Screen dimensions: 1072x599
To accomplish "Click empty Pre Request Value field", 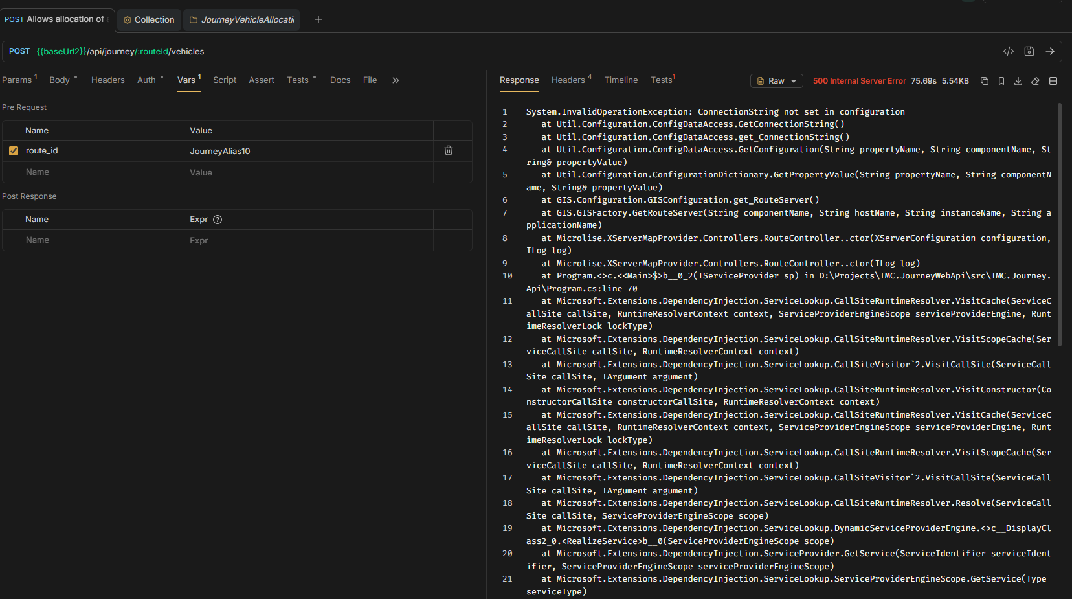I will 307,172.
